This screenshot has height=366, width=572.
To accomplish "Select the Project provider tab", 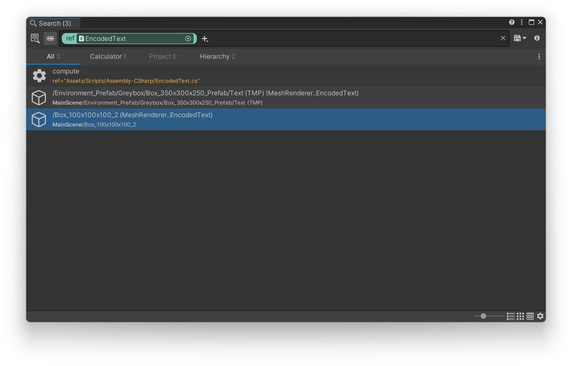I will pos(162,57).
